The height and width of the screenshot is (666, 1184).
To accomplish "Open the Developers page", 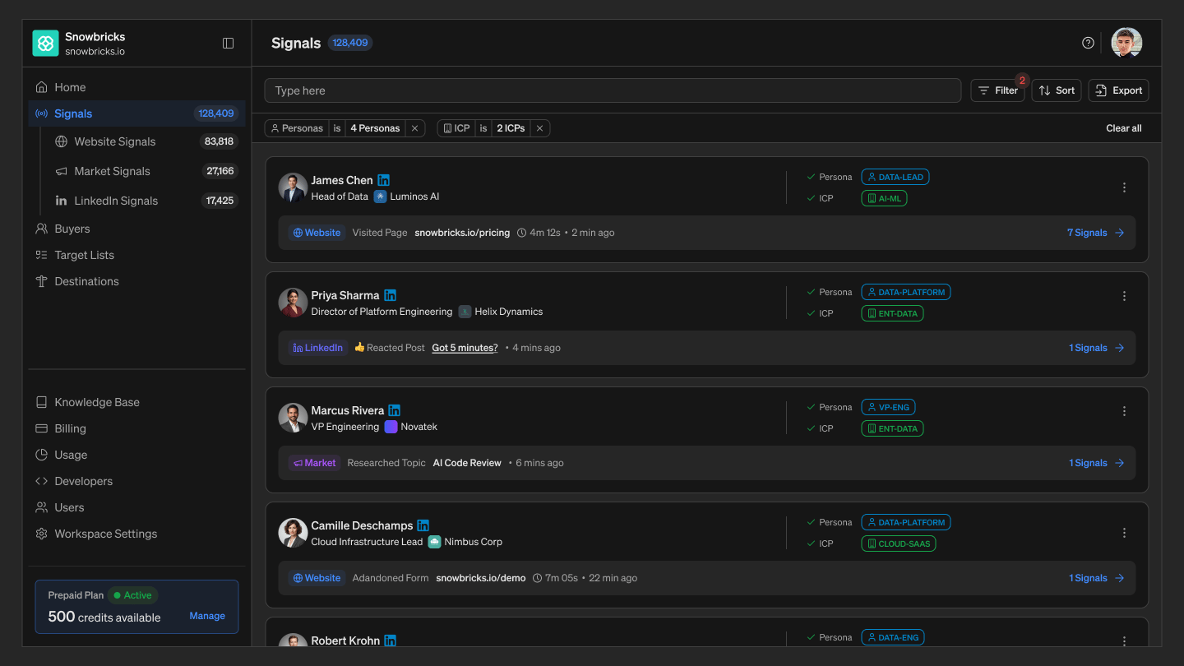I will pos(136,481).
